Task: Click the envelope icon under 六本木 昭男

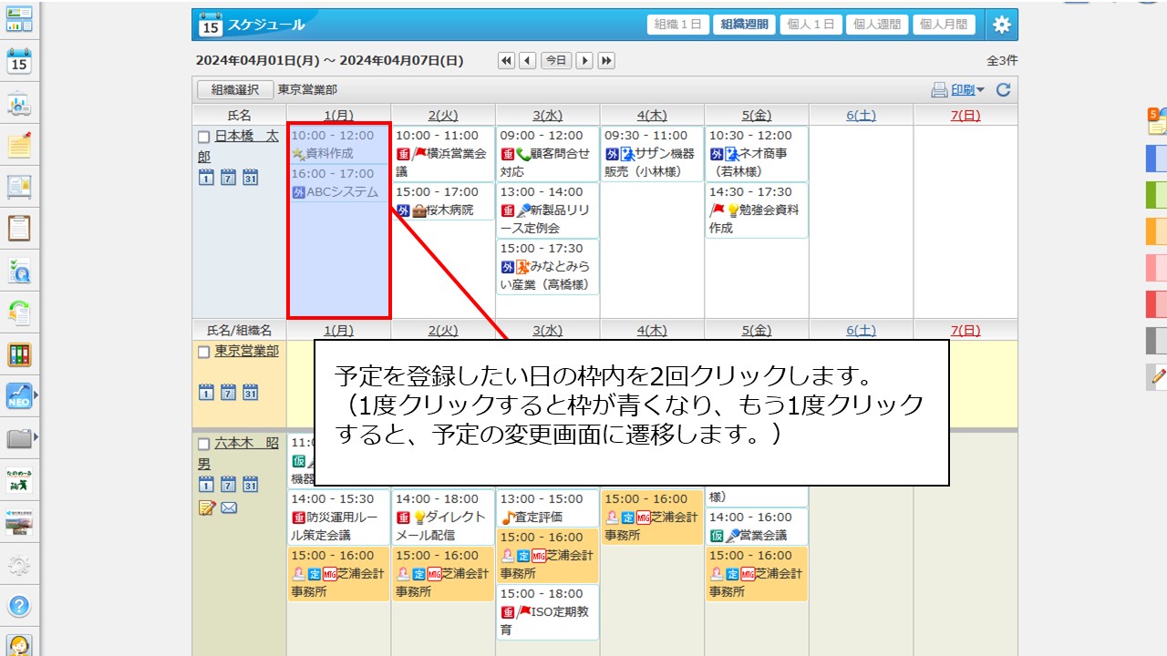Action: [229, 507]
